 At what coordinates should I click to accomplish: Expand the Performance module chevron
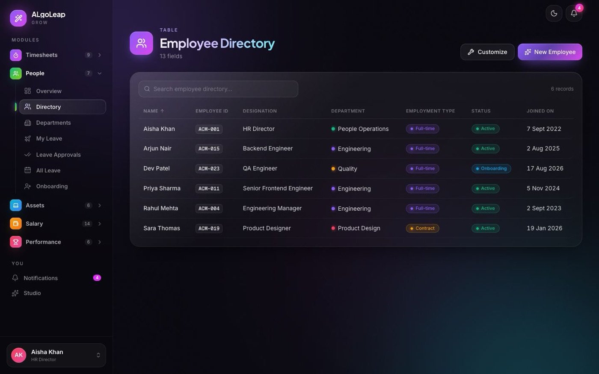click(x=100, y=242)
